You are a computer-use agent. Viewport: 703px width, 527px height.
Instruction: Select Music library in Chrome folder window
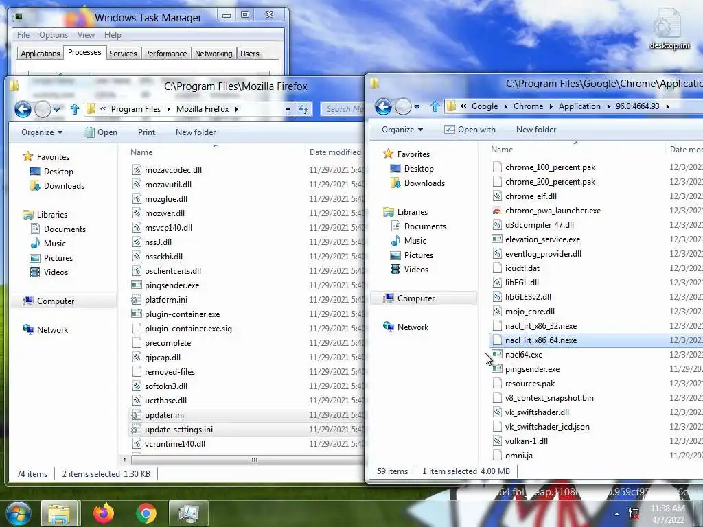[x=415, y=241]
